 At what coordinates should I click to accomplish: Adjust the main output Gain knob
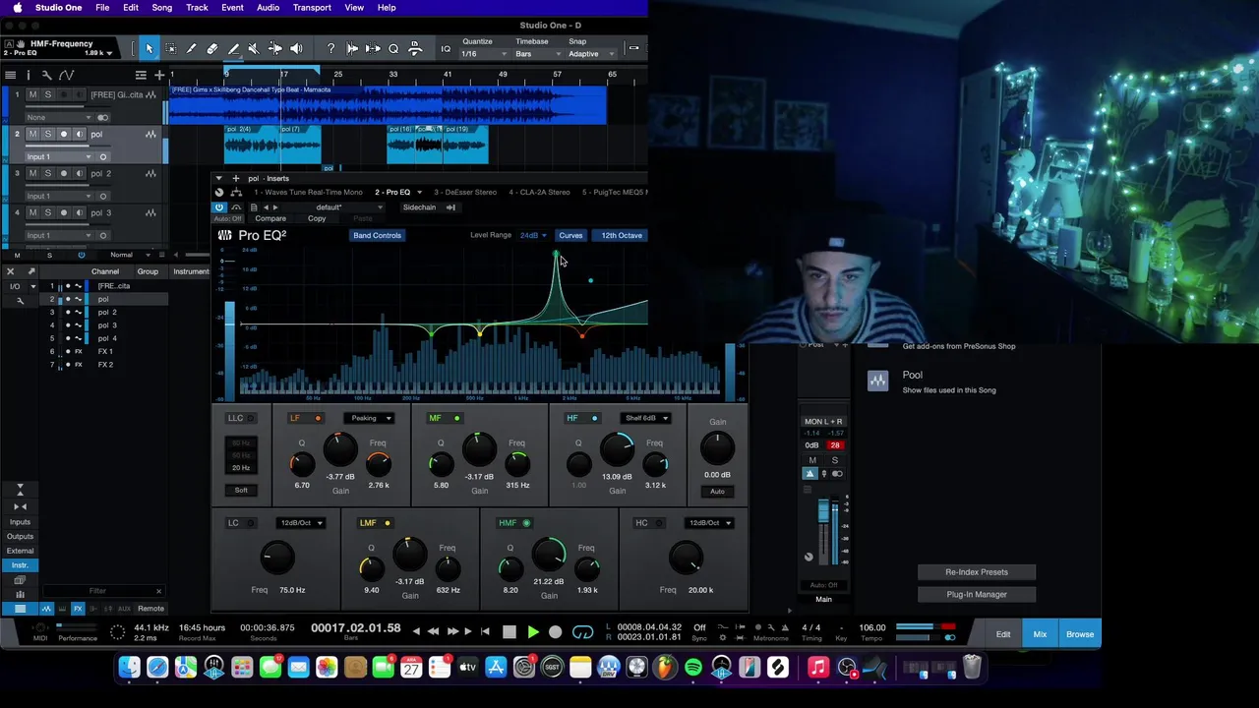click(717, 448)
